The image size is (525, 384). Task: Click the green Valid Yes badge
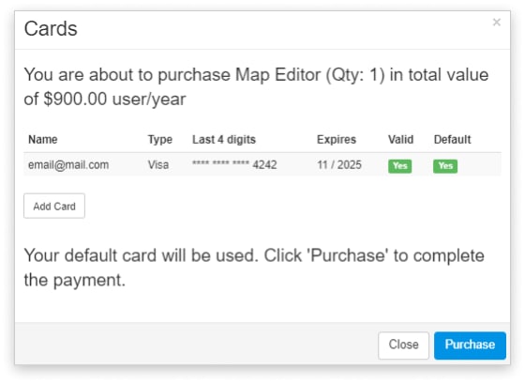coord(399,166)
